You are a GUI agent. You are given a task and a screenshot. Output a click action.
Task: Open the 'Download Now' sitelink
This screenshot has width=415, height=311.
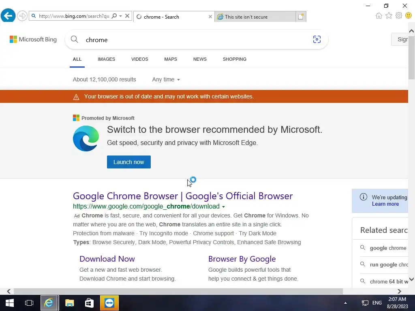(107, 259)
